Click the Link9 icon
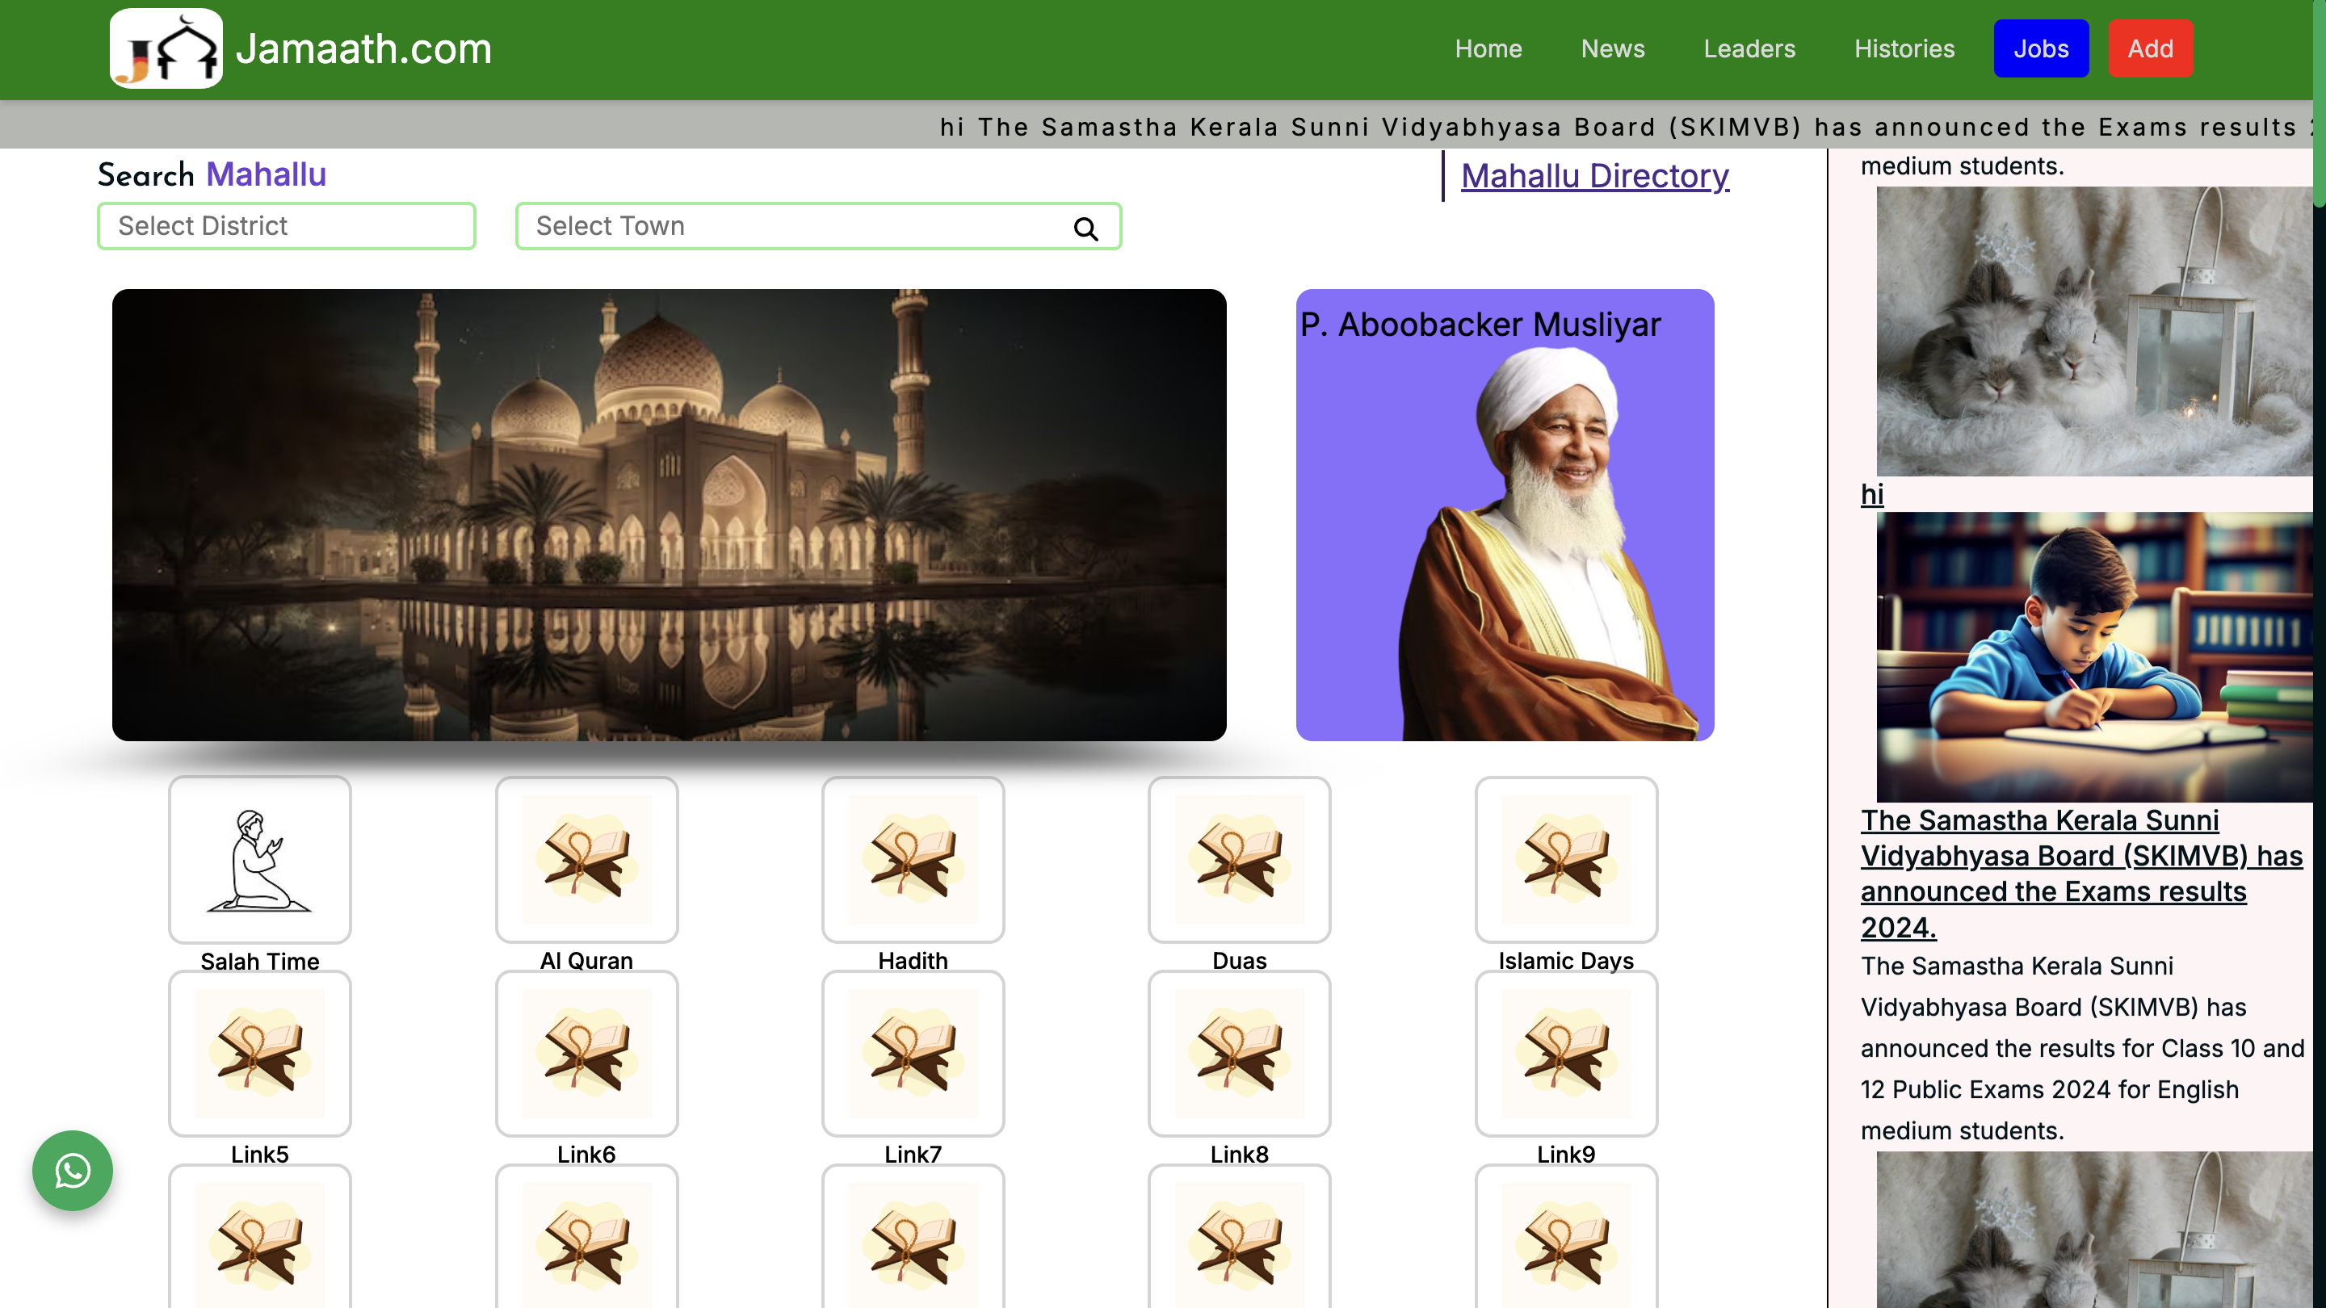The image size is (2326, 1308). [1566, 1053]
